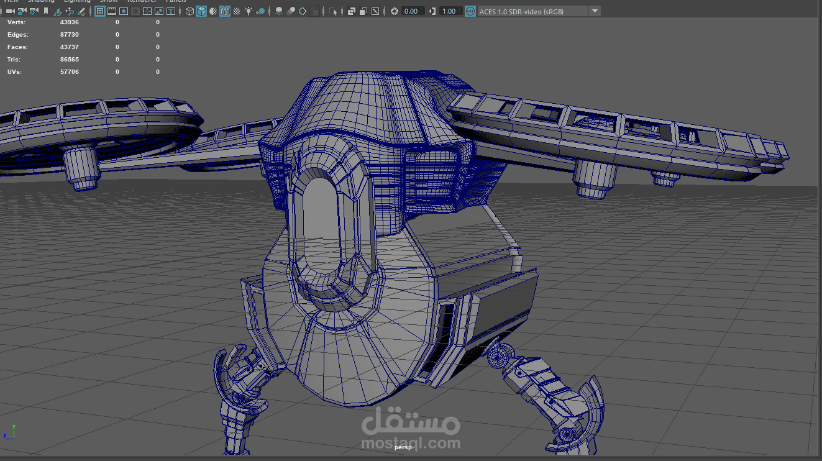Viewport: 822px width, 461px height.
Task: Click the Depth of Field icon
Action: tap(315, 11)
